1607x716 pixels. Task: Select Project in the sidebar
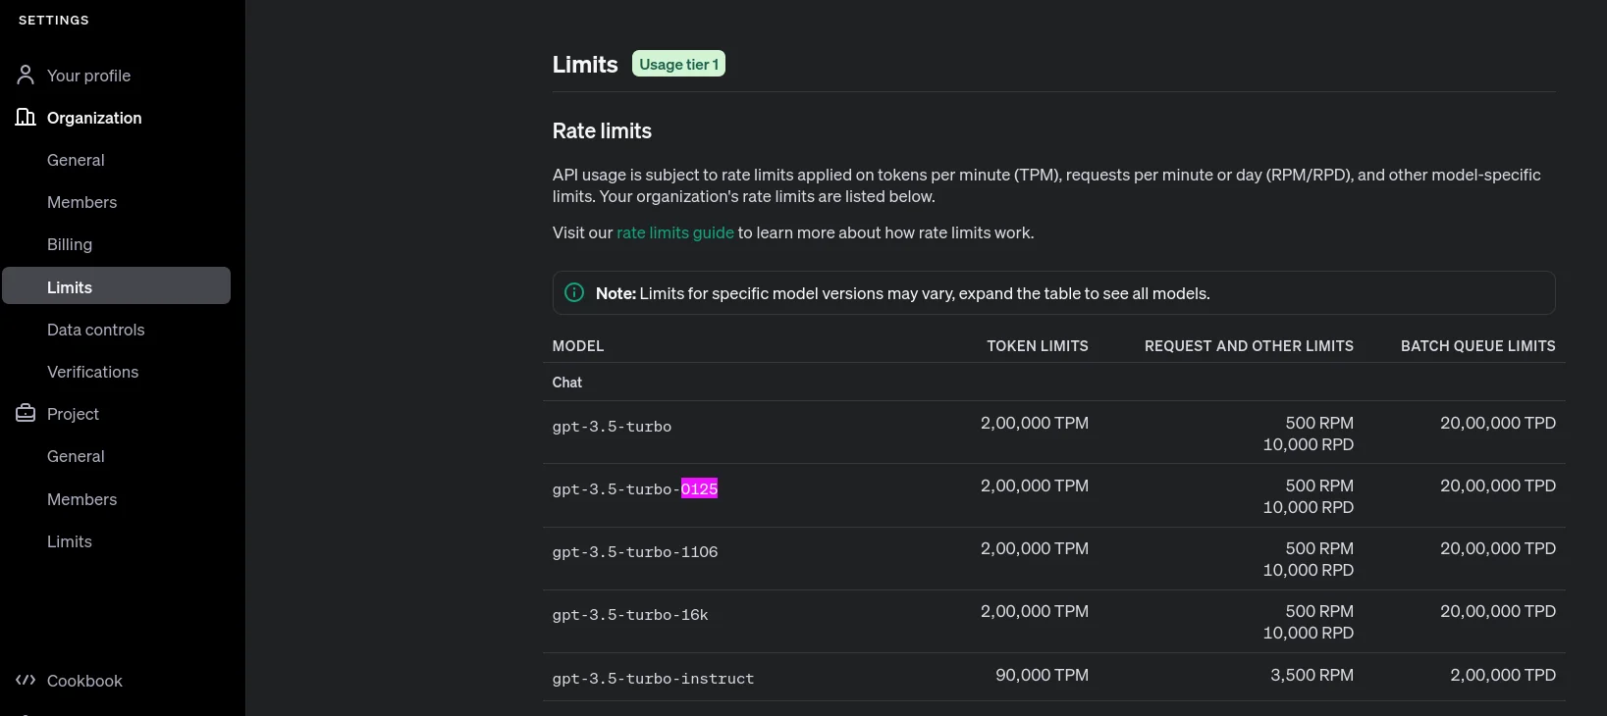click(x=73, y=414)
